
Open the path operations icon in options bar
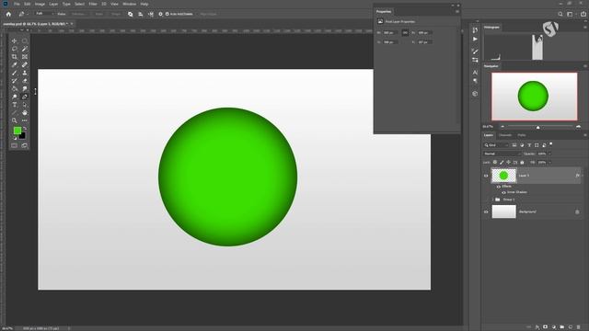(131, 14)
